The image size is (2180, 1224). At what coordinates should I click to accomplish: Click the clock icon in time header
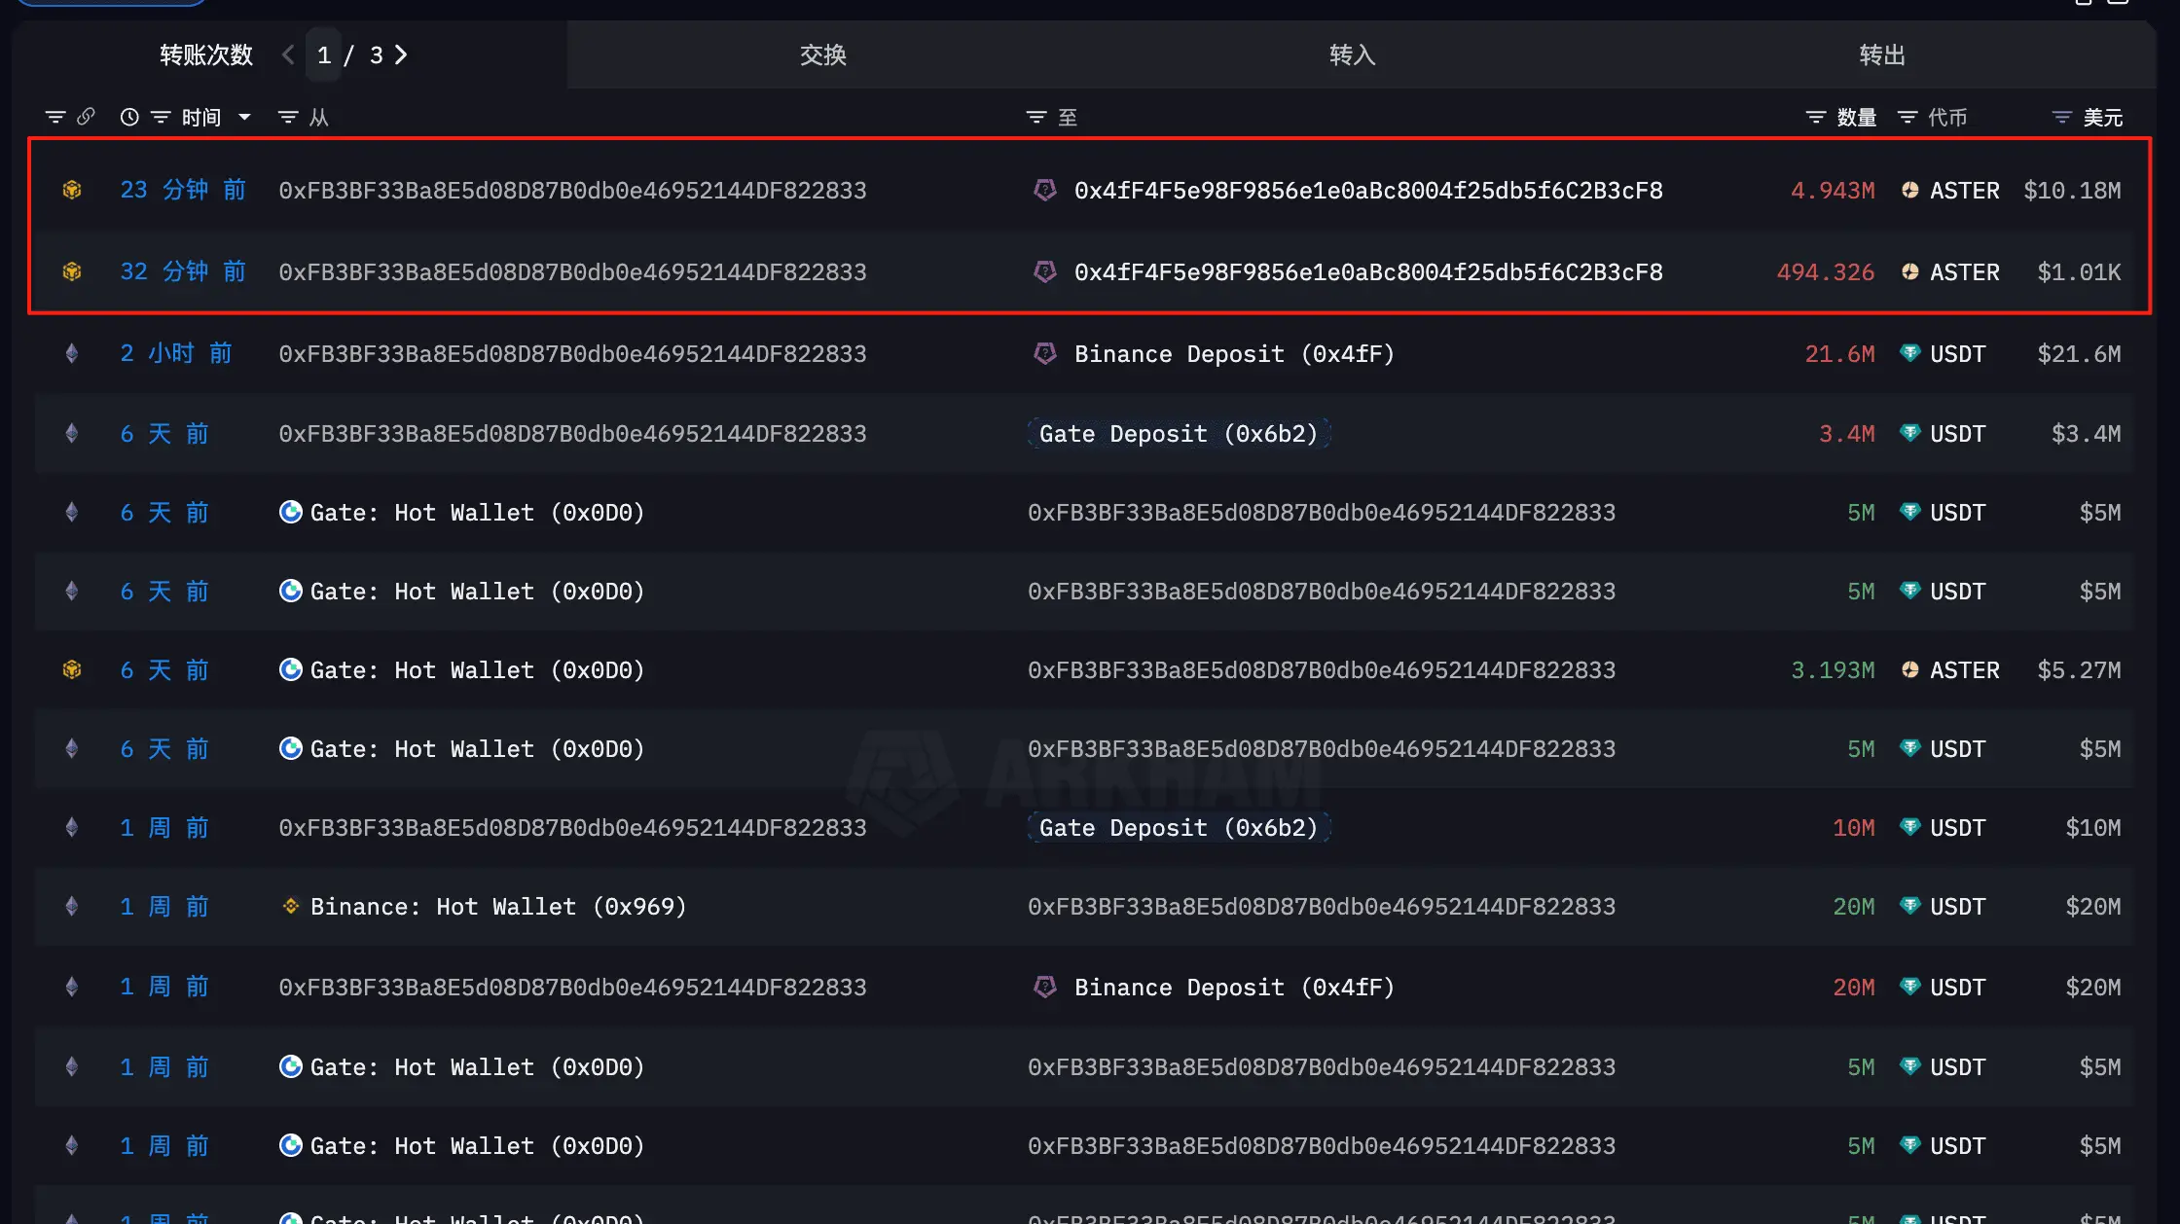129,117
